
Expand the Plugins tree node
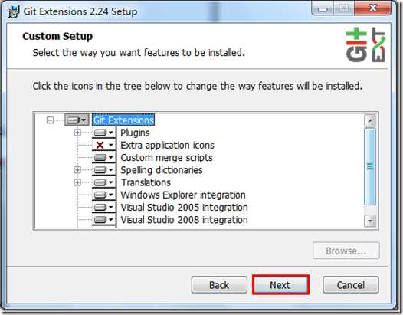point(77,133)
